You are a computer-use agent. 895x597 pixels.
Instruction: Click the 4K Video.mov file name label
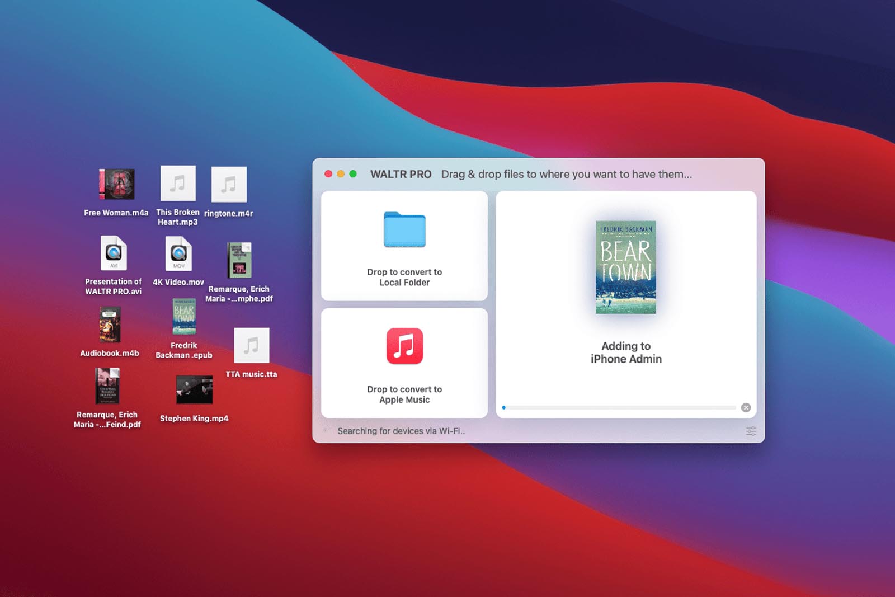[178, 282]
